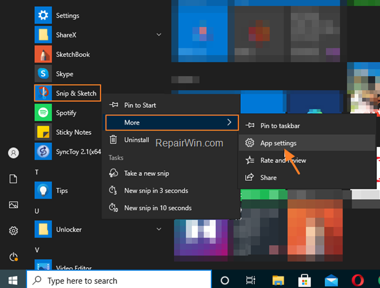
Task: Expand the ShareX folder chevron
Action: point(159,35)
